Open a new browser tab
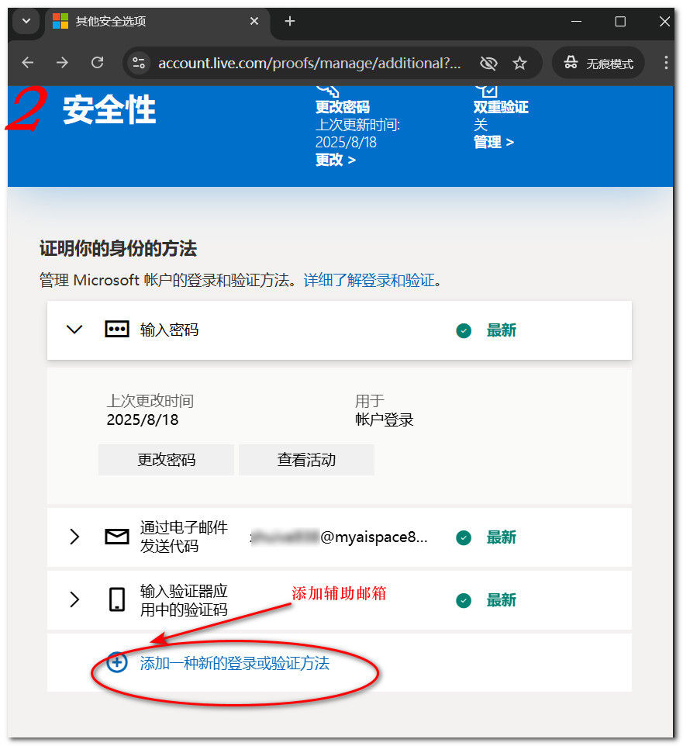 [x=290, y=22]
